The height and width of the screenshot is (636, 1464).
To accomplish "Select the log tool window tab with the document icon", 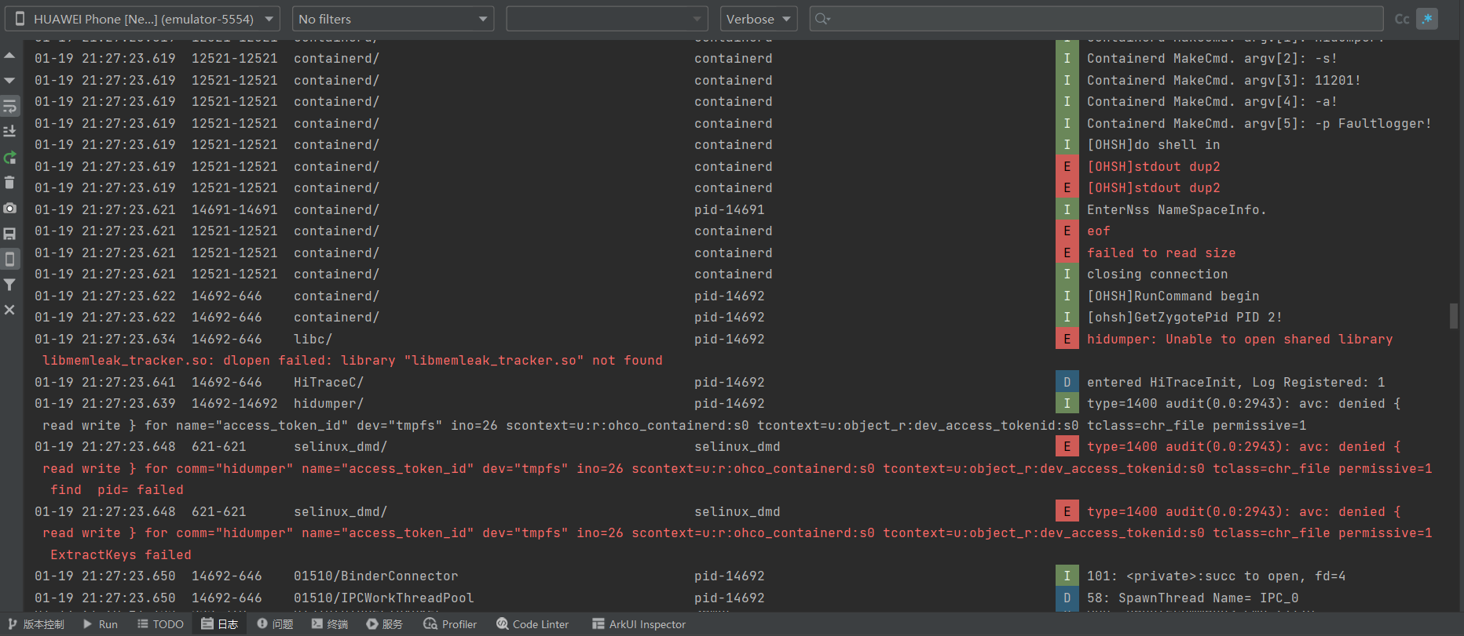I will 220,624.
